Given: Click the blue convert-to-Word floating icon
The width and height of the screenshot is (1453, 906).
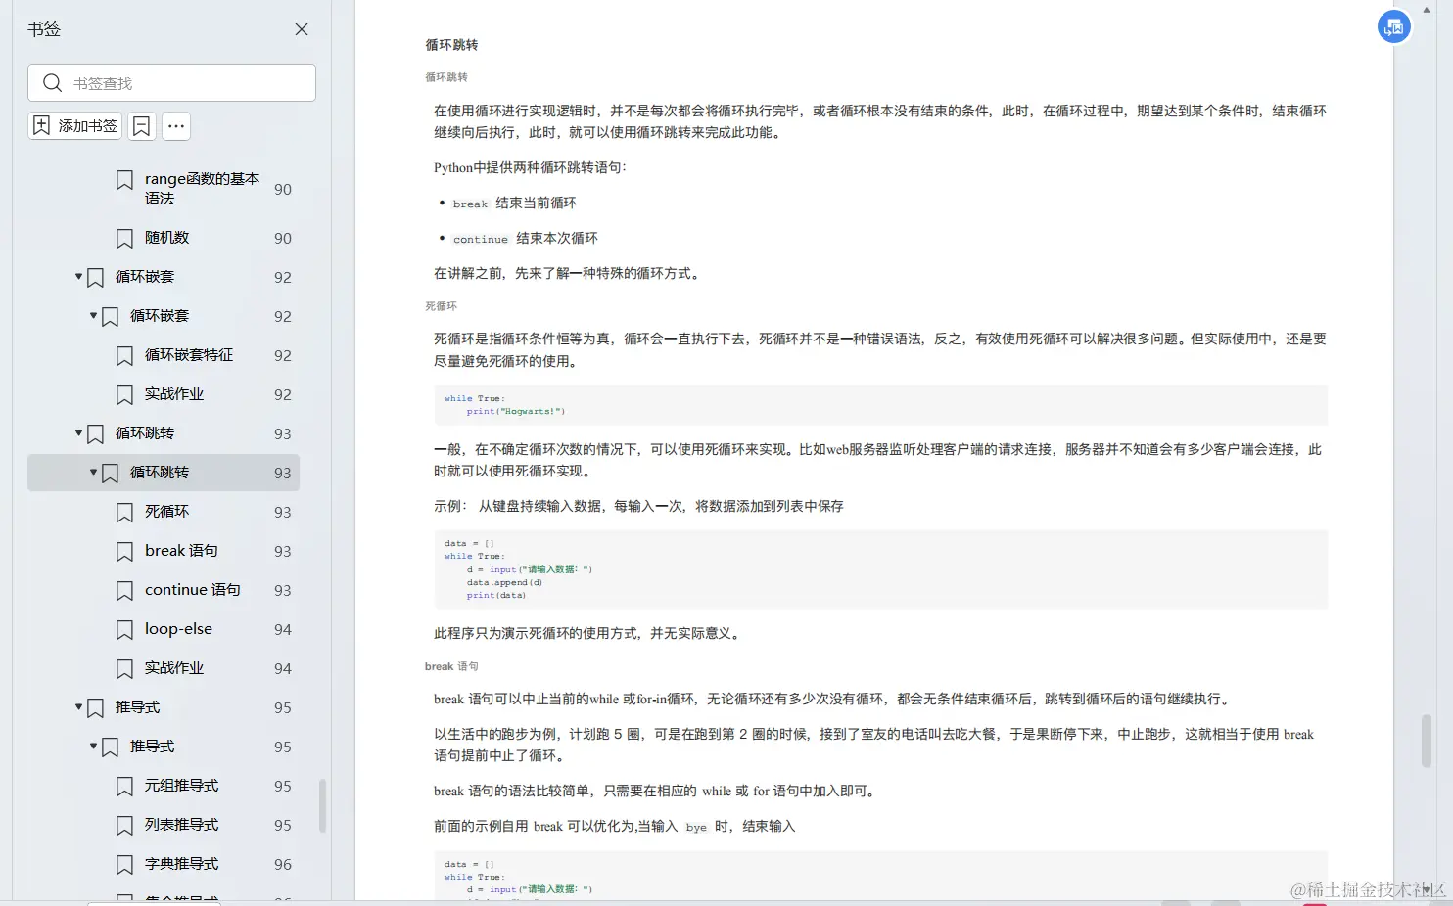Looking at the screenshot, I should pos(1393,26).
